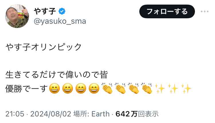
Task: Click the blue verified badge
Action: coord(62,12)
